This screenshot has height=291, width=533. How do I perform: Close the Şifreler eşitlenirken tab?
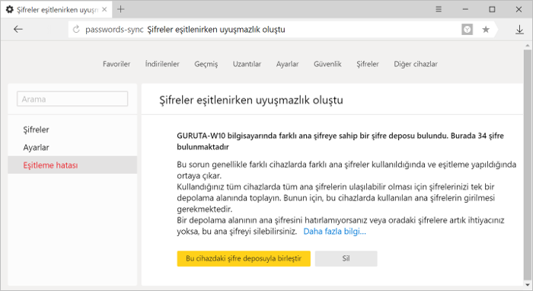[x=104, y=9]
